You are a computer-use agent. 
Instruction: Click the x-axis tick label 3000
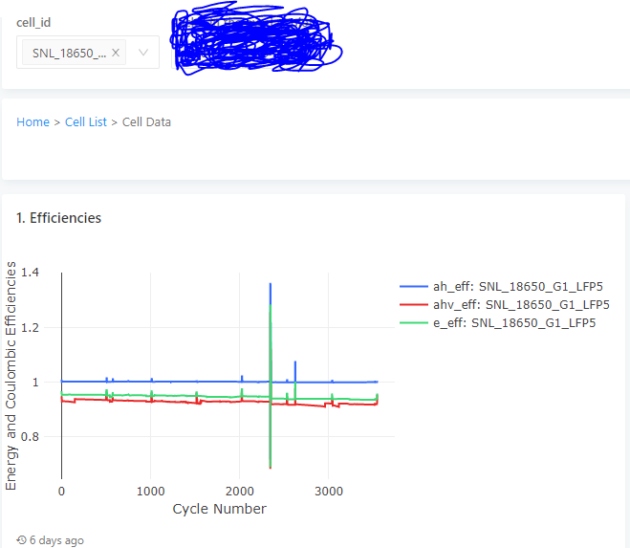click(x=329, y=492)
